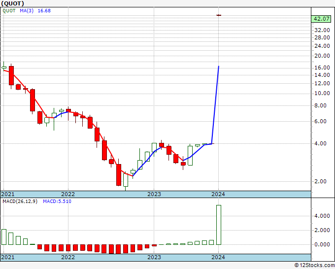
Task: Click the (QUOT) chart title
Action: coord(12,3)
